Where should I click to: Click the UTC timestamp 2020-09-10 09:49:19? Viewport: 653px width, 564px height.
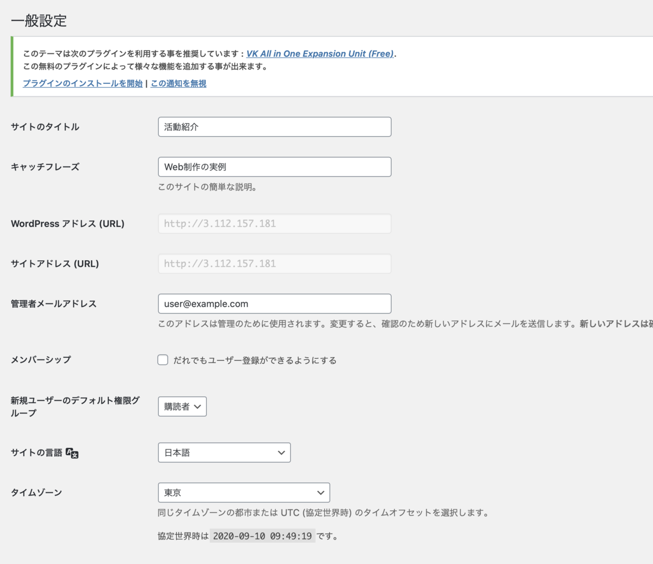pyautogui.click(x=263, y=536)
